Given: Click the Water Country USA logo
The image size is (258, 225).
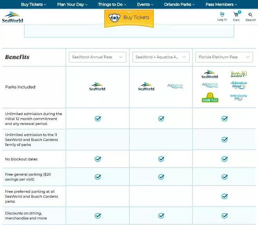Looking at the screenshot, I should point(239,97).
